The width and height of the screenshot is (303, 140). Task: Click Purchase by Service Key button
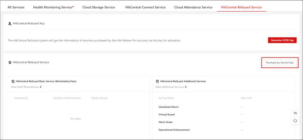click(280, 63)
